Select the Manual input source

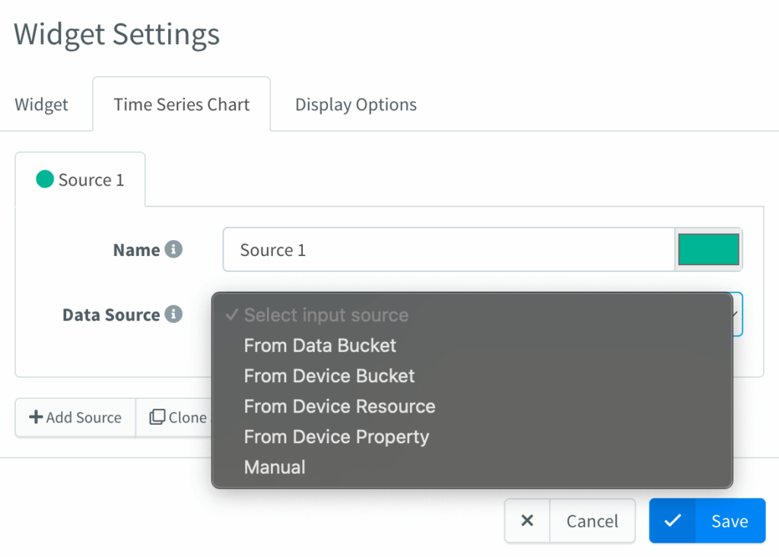(x=472, y=467)
